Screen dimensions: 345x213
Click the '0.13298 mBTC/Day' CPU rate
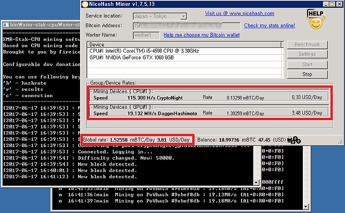pos(245,98)
